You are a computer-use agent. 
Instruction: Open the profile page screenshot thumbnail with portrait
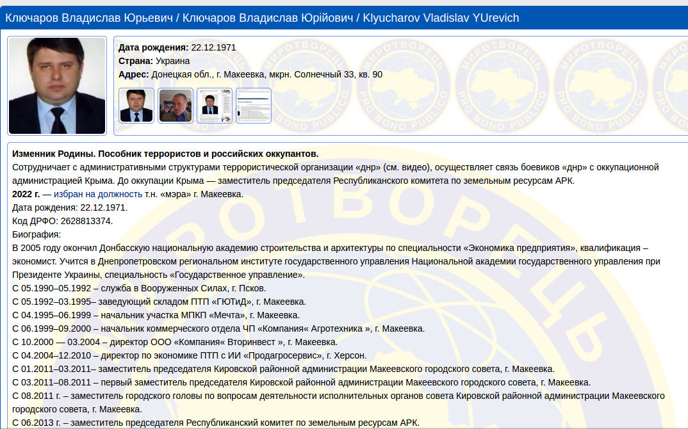pyautogui.click(x=215, y=106)
